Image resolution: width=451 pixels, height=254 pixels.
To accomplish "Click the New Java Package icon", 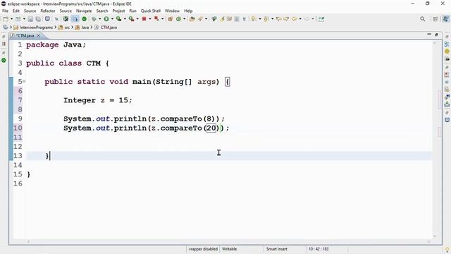I will (171, 19).
